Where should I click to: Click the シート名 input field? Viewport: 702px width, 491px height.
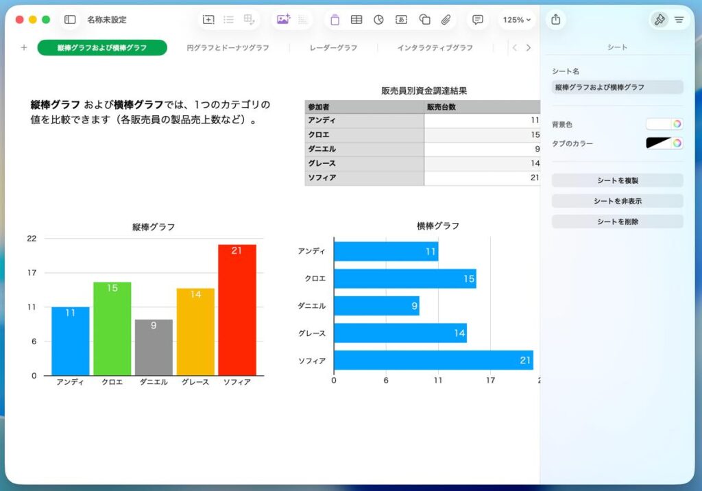coord(618,87)
